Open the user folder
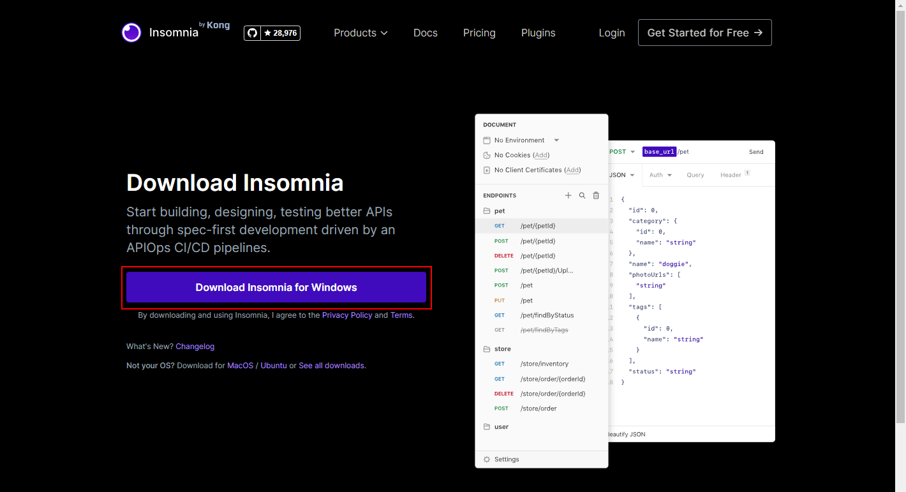The image size is (906, 492). coord(501,427)
